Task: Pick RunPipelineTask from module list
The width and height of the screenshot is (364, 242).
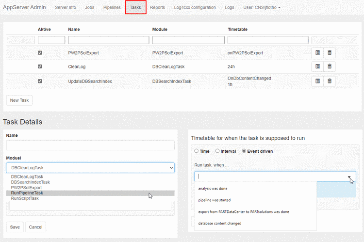Action: [27, 193]
